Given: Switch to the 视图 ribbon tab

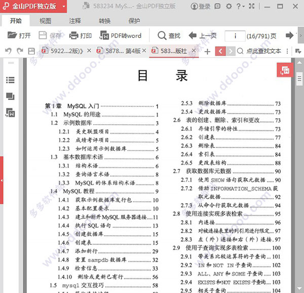Looking at the screenshot, I should [x=45, y=21].
